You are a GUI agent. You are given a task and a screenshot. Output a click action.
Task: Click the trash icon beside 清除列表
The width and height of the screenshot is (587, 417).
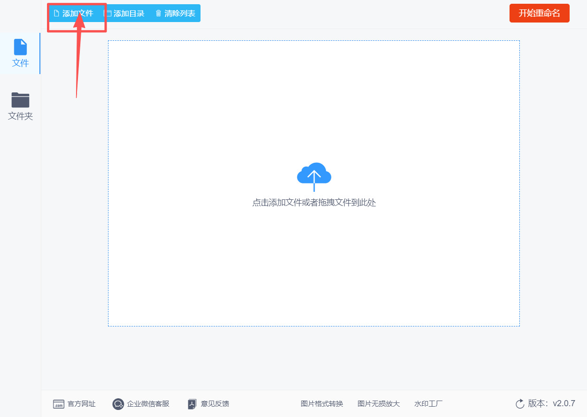coord(158,13)
